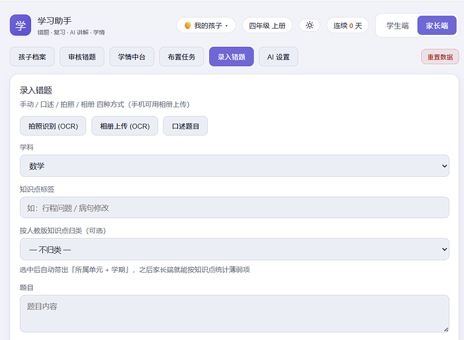Click the textarea resize handle corner
The image size is (464, 340).
coord(446,329)
